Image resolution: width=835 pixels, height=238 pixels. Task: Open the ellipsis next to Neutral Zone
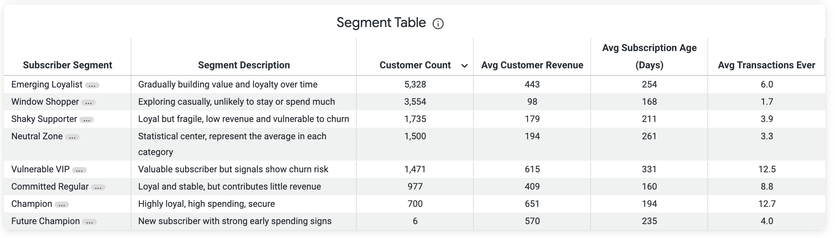point(72,137)
